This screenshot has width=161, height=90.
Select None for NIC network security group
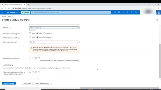[x=30, y=33]
